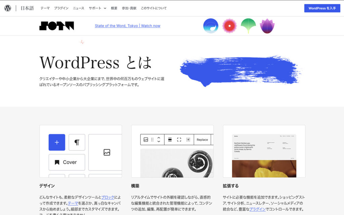344x215 pixels.
Task: Click the WordPress logo icon
Action: click(x=8, y=8)
